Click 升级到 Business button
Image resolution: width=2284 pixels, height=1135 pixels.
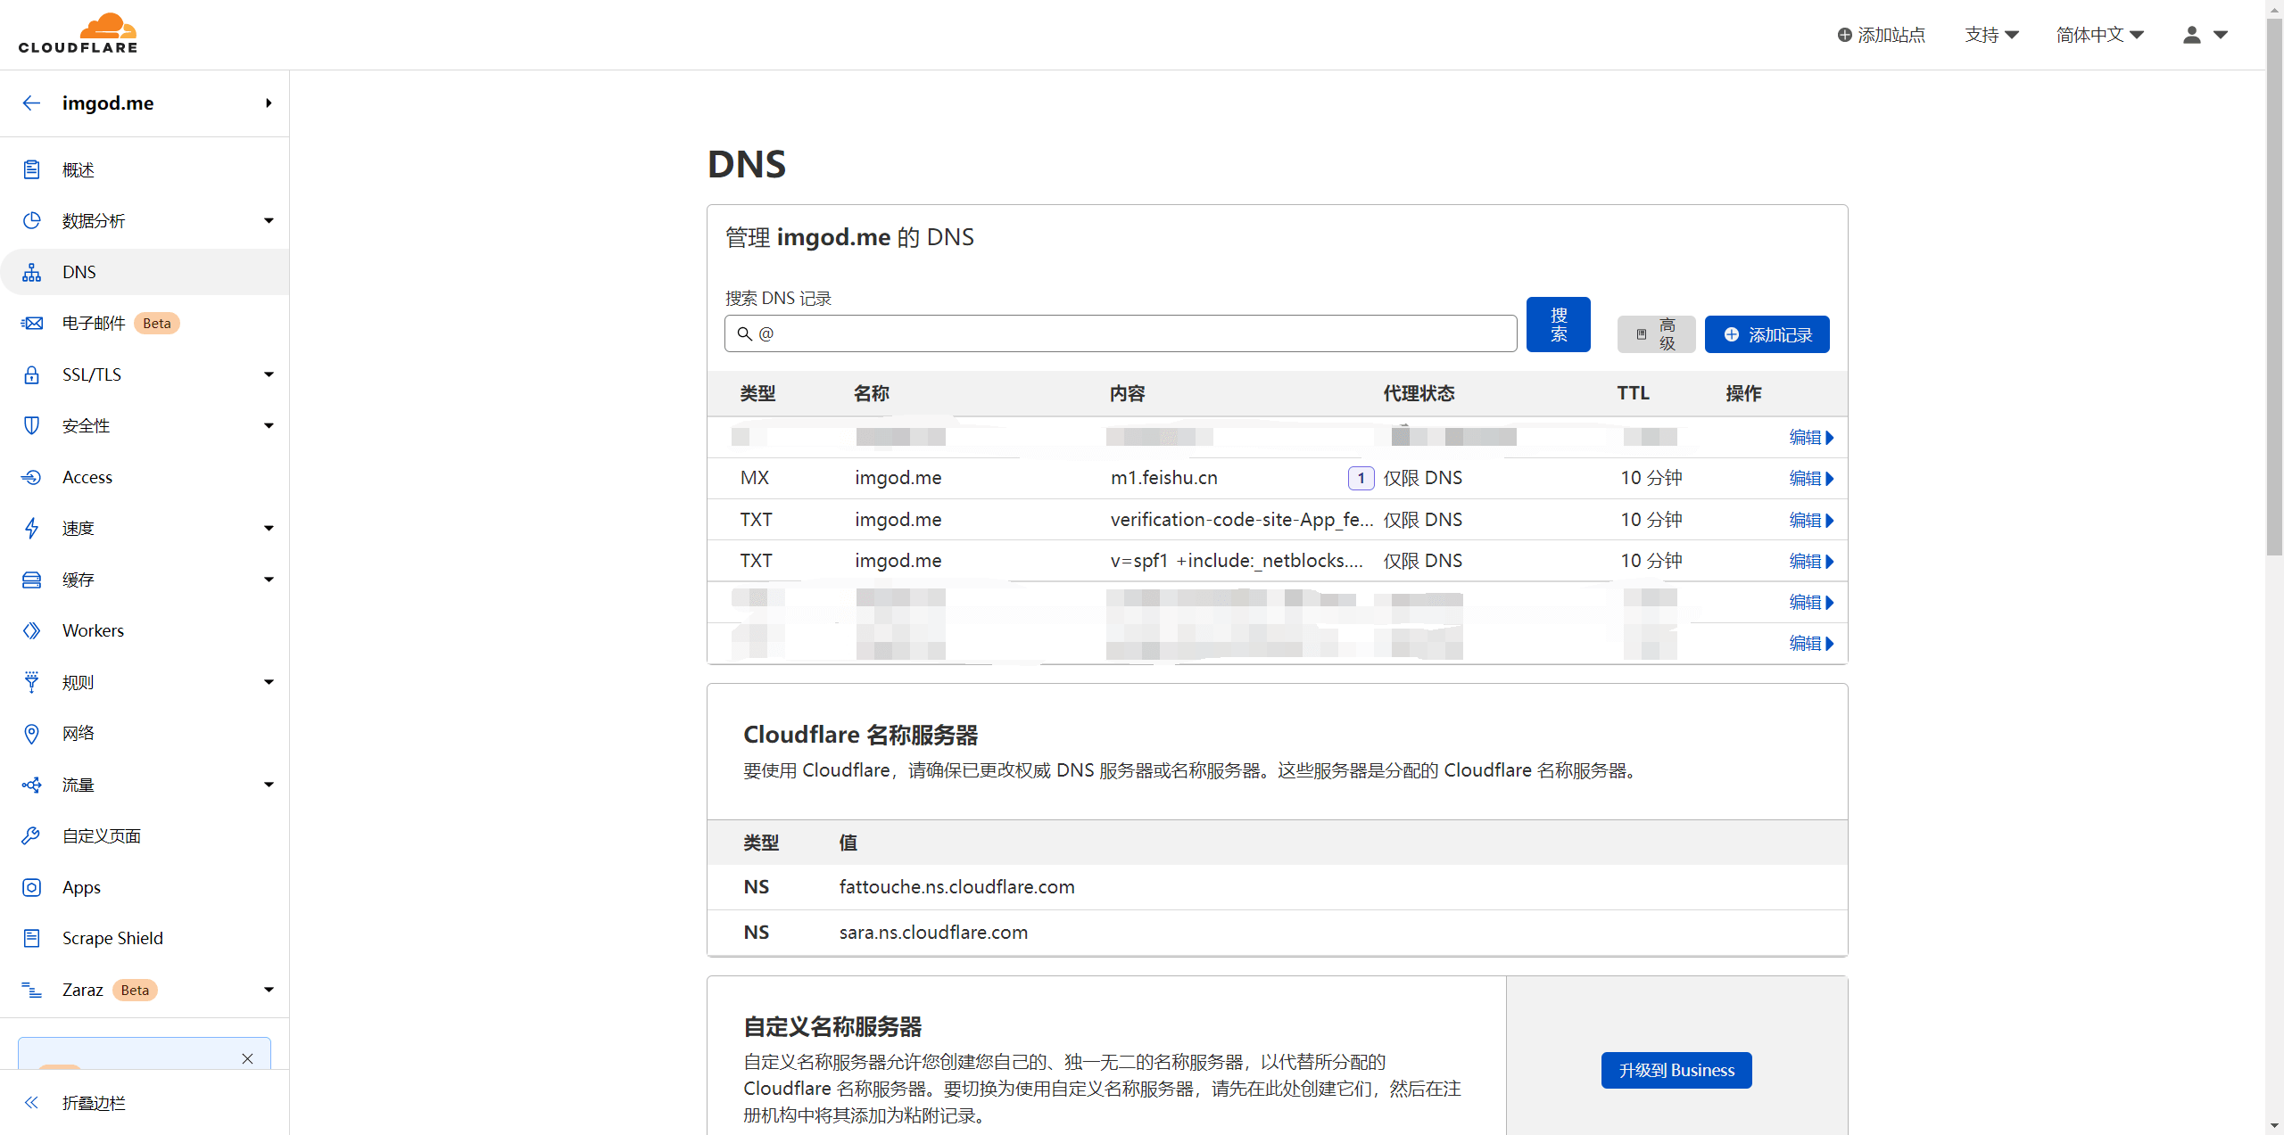tap(1676, 1070)
